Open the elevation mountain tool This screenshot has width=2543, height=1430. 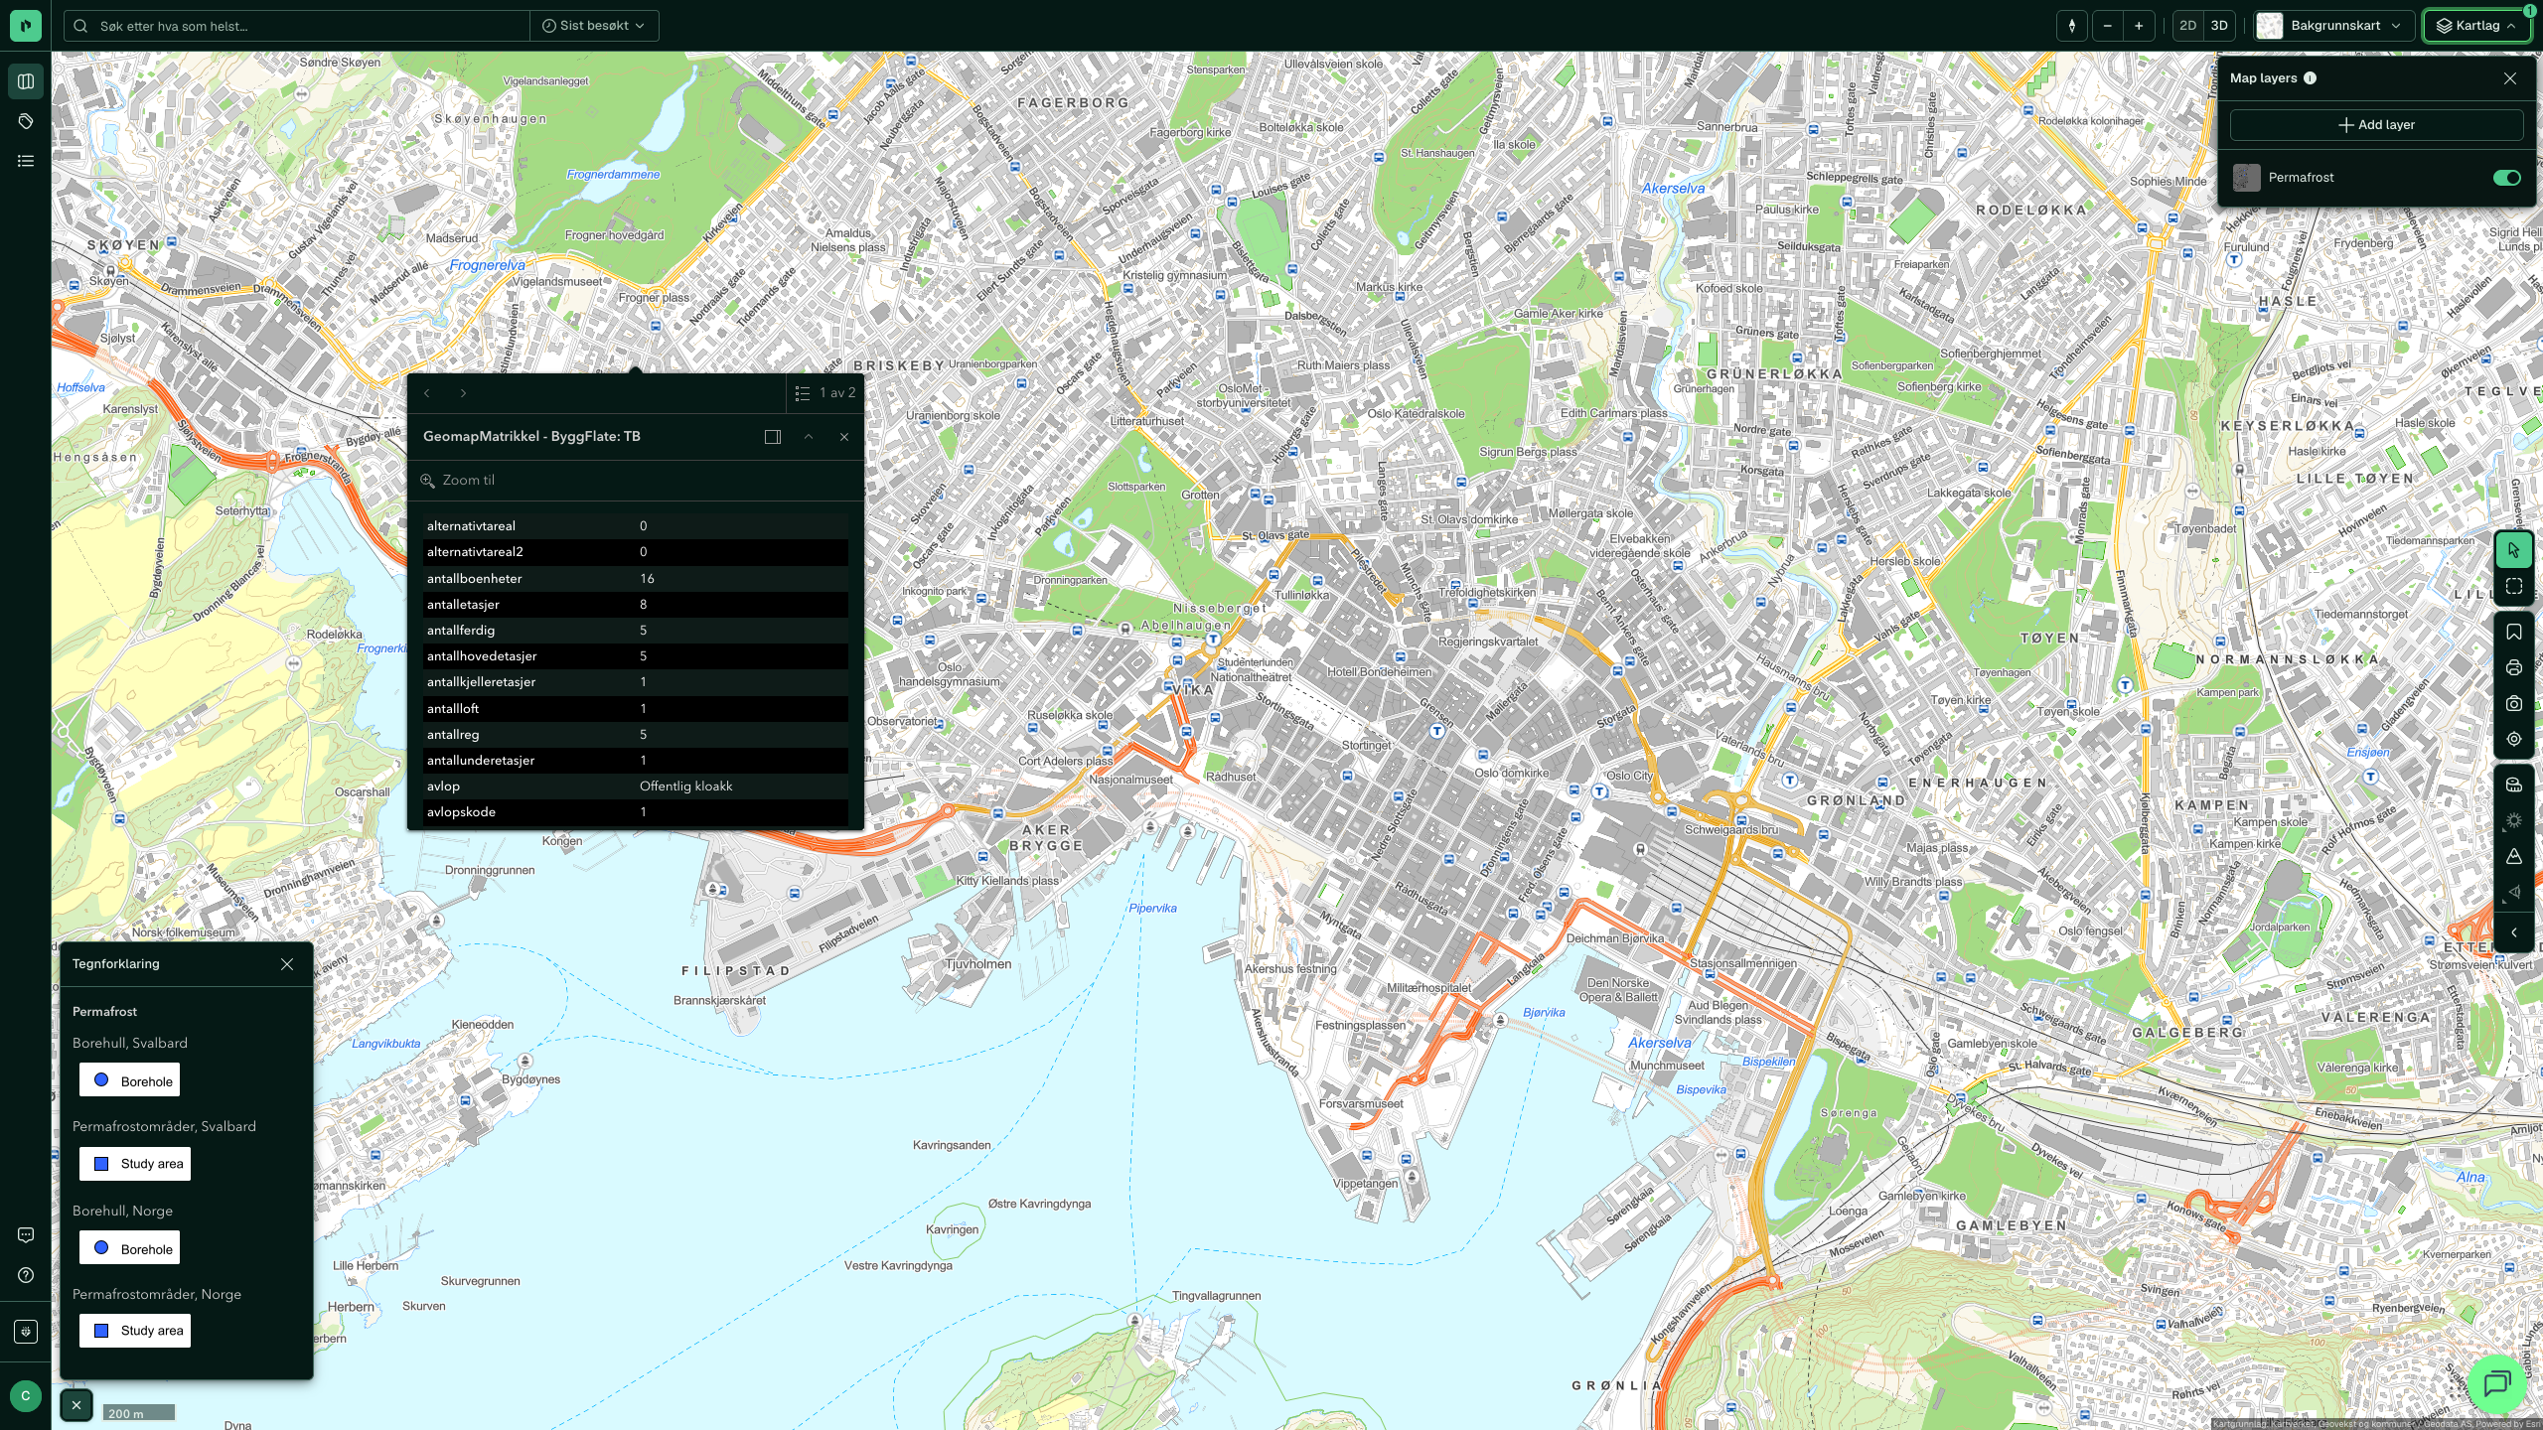(2514, 857)
